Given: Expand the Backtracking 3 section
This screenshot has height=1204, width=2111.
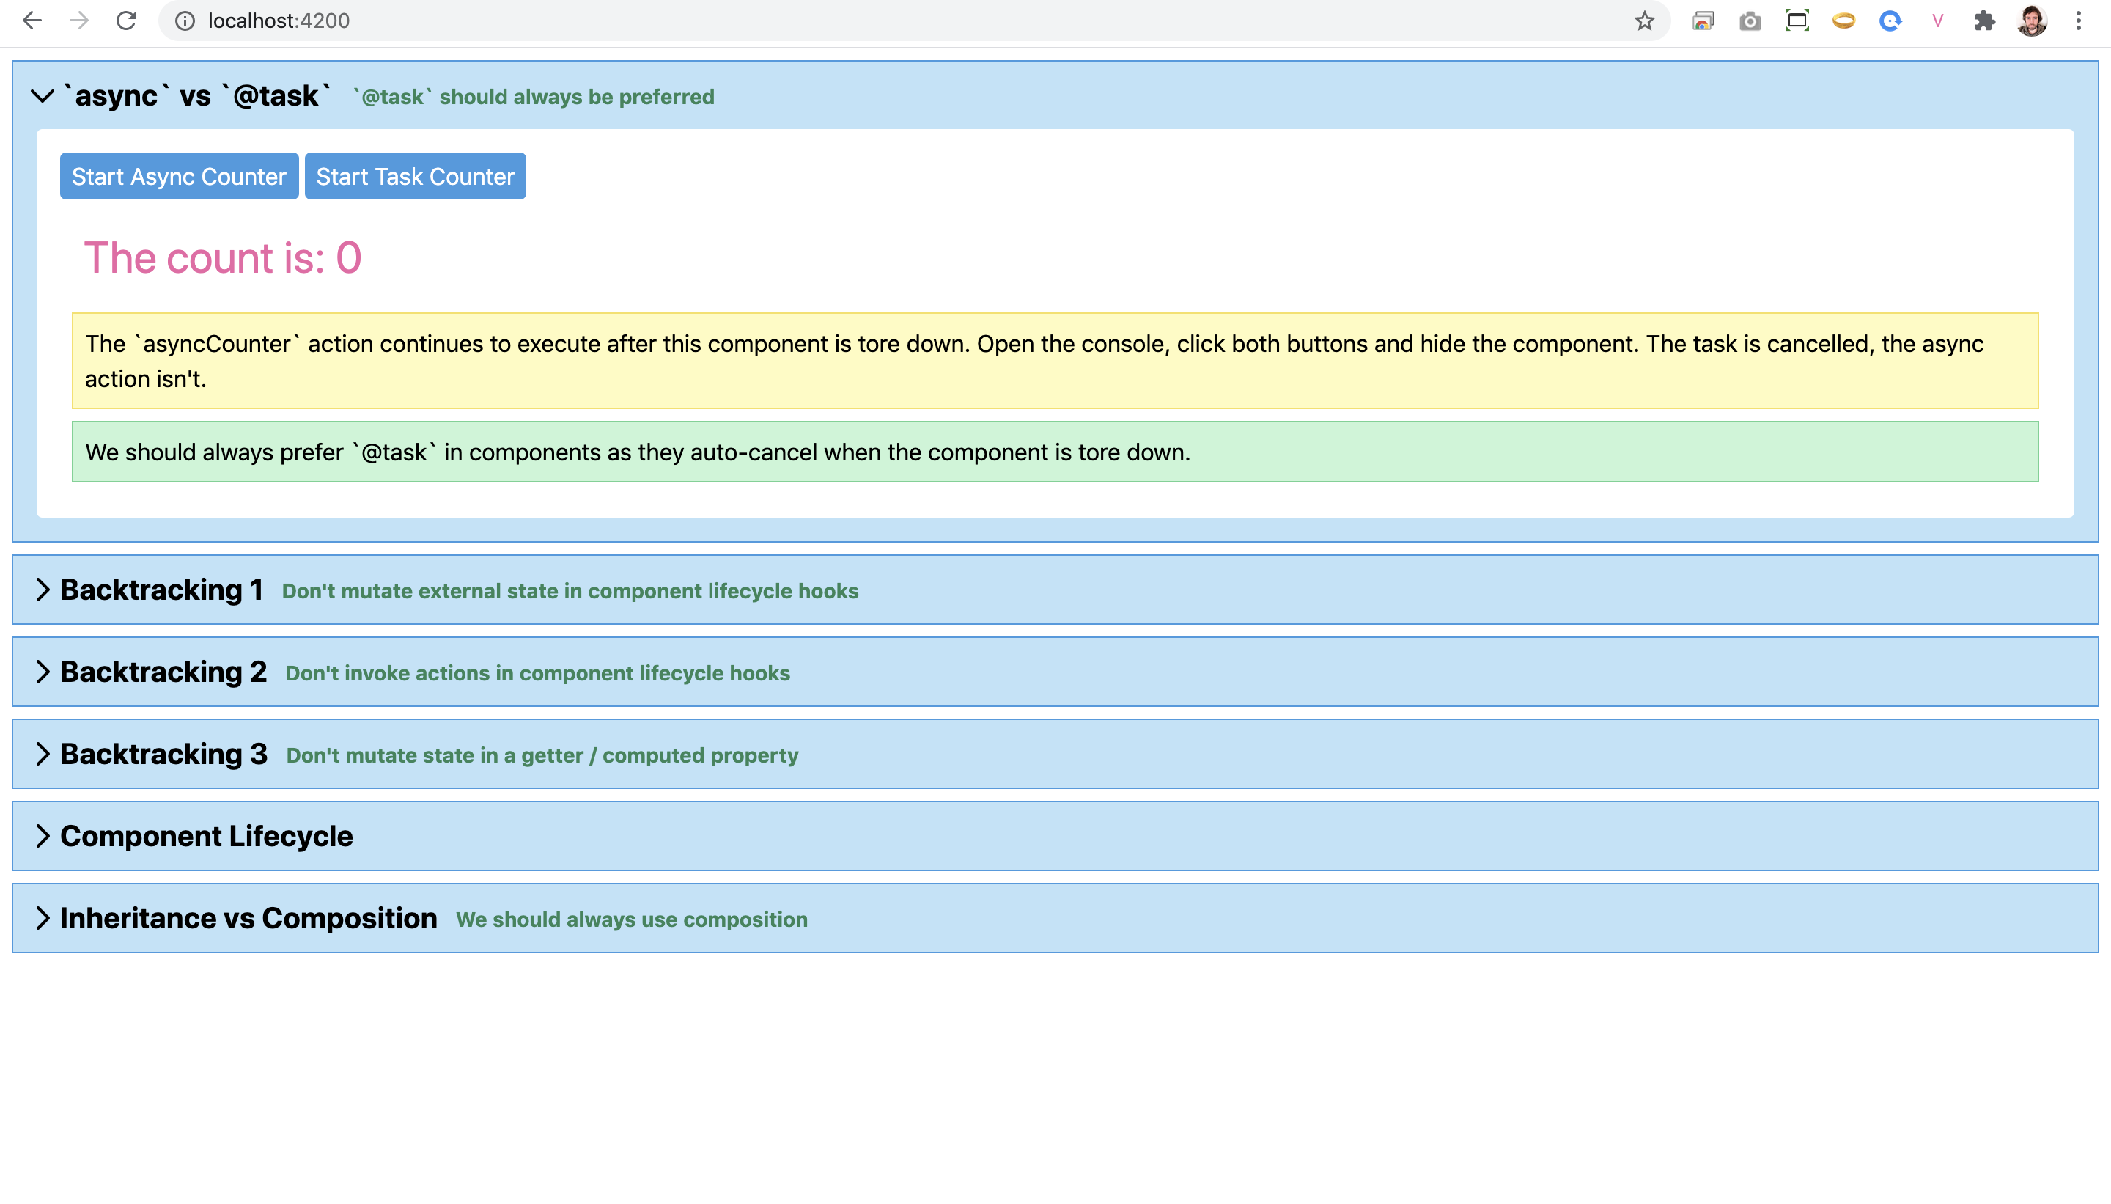Looking at the screenshot, I should click(x=43, y=753).
